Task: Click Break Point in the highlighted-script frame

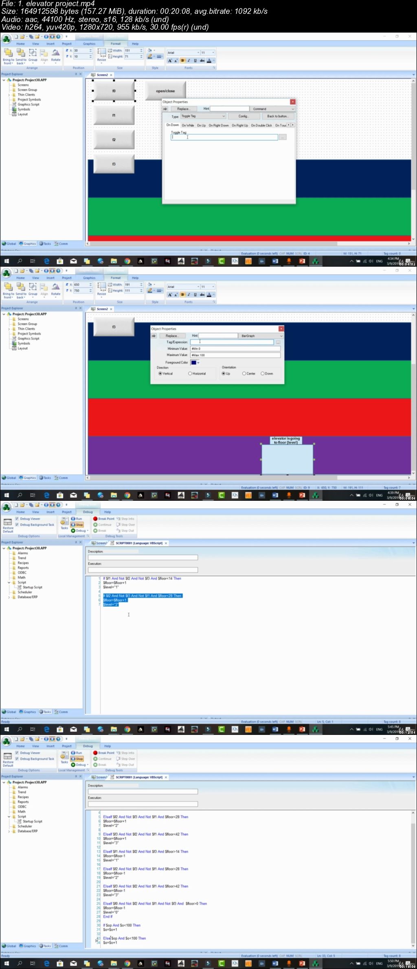Action: tap(104, 519)
